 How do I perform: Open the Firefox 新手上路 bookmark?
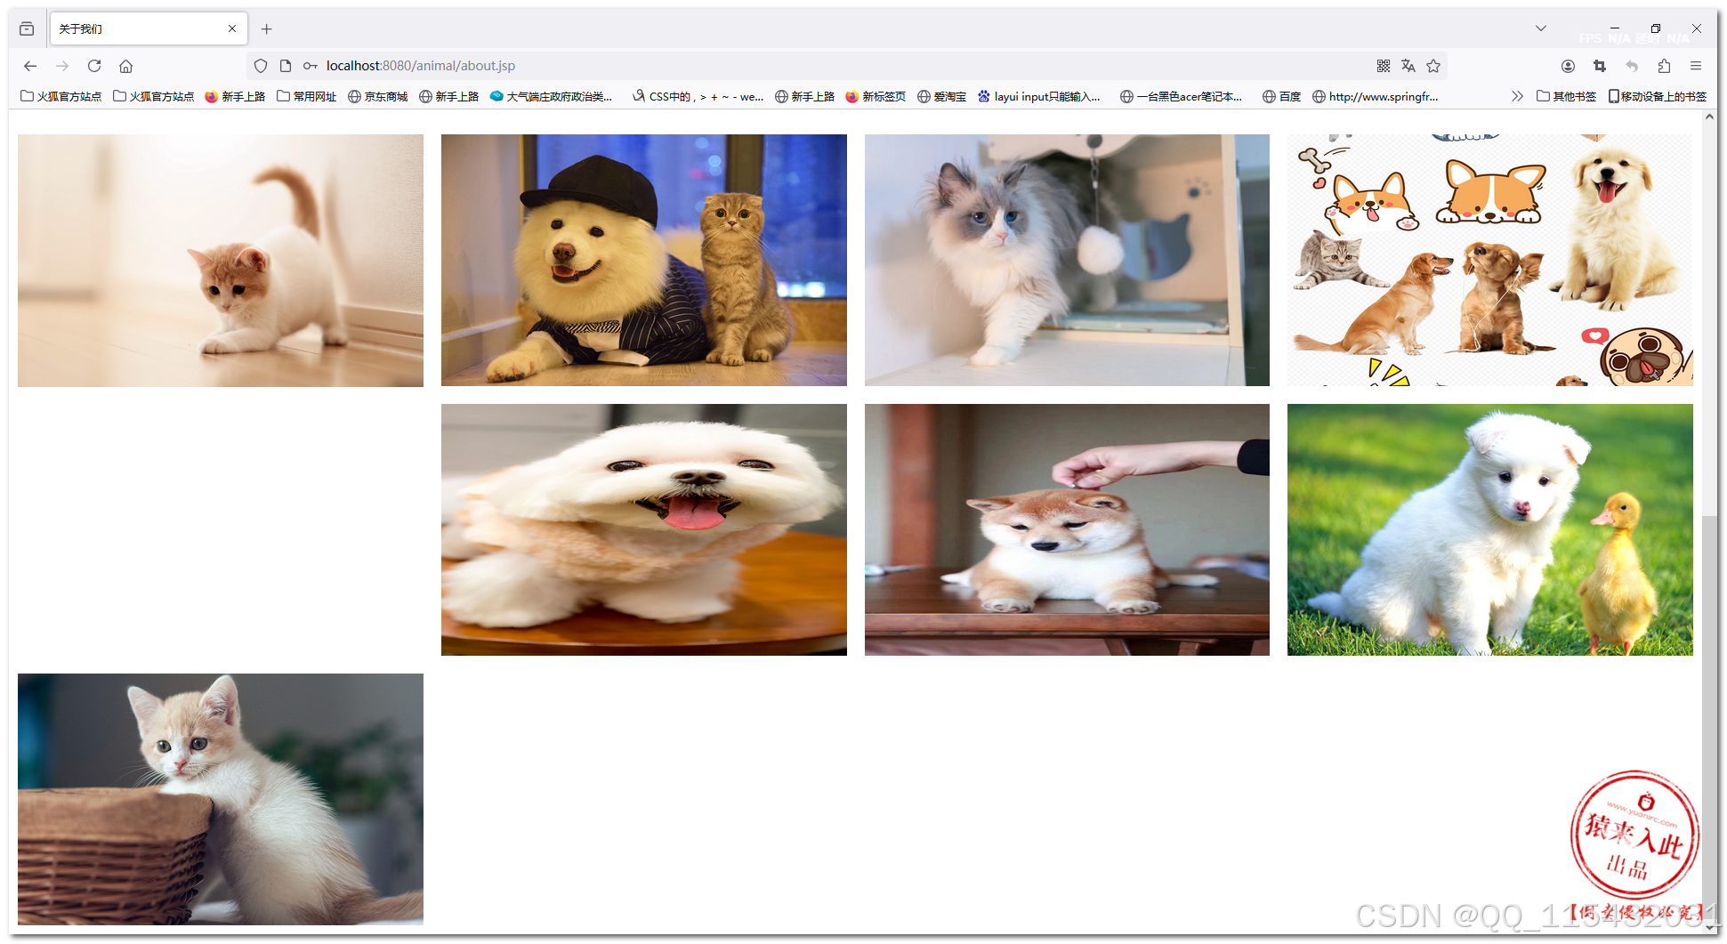pos(235,96)
